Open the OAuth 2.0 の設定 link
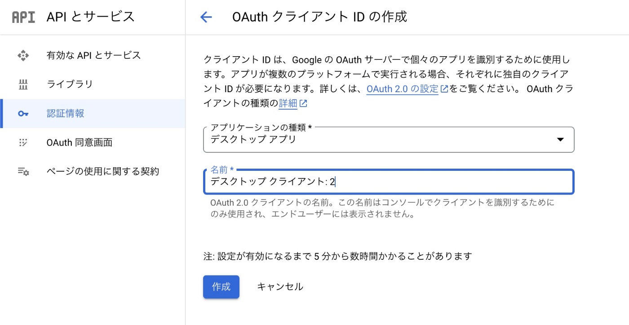Image resolution: width=629 pixels, height=325 pixels. tap(402, 89)
